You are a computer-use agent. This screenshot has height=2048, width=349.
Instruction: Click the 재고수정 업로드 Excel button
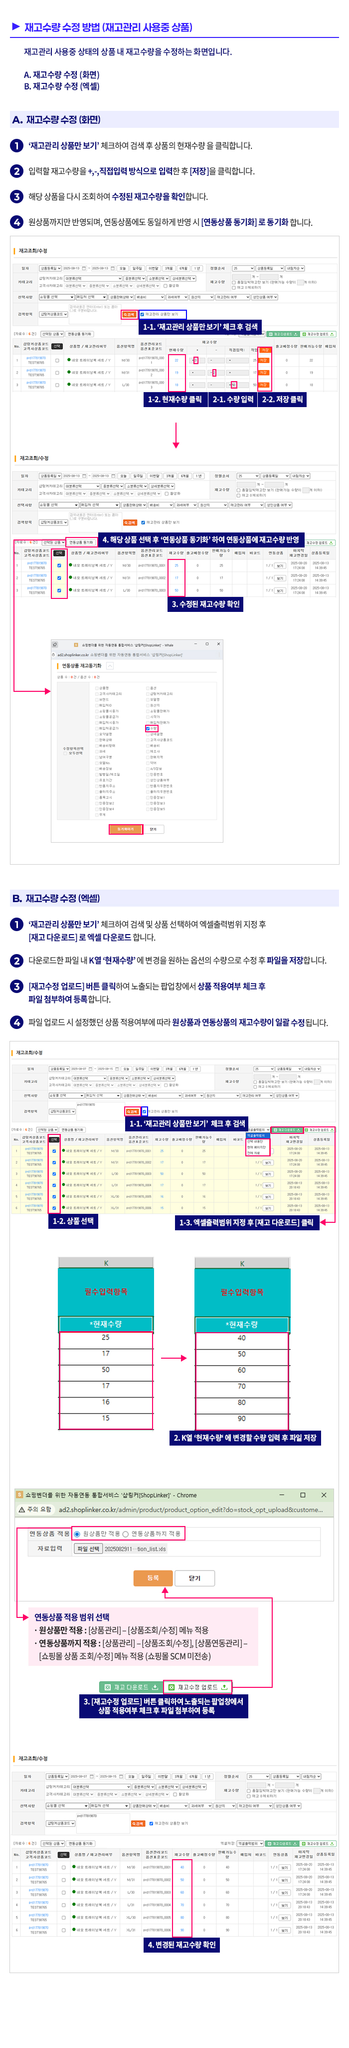point(197,1686)
